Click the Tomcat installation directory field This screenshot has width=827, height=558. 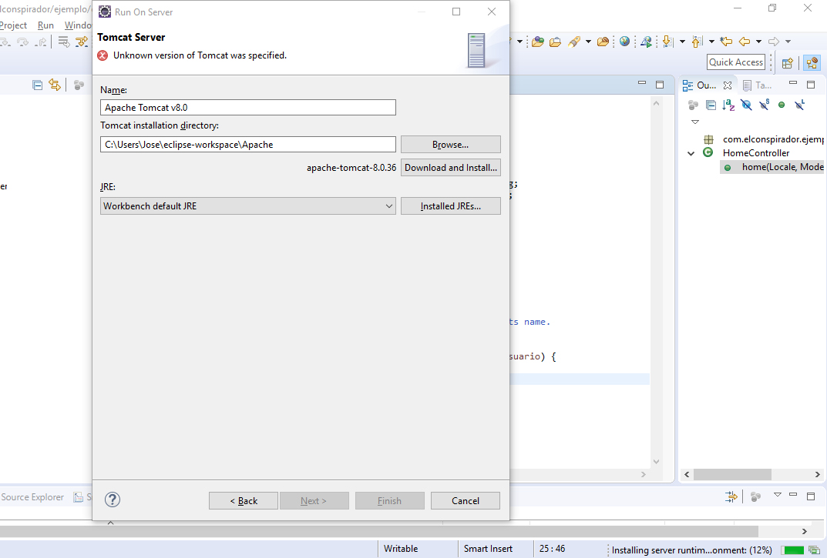click(x=248, y=145)
